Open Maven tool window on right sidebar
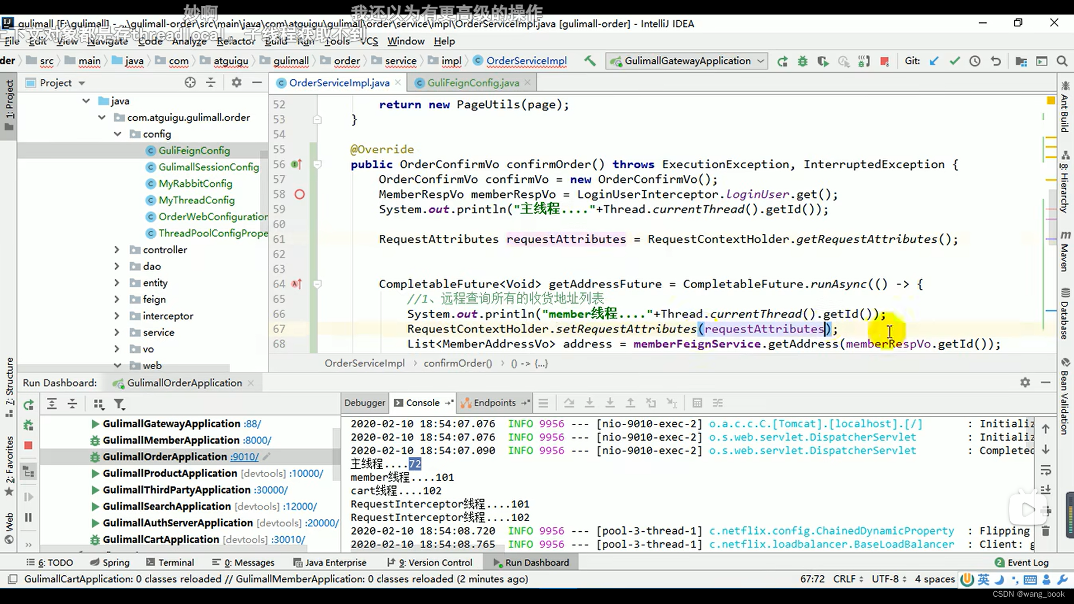Image resolution: width=1074 pixels, height=604 pixels. coord(1065,251)
